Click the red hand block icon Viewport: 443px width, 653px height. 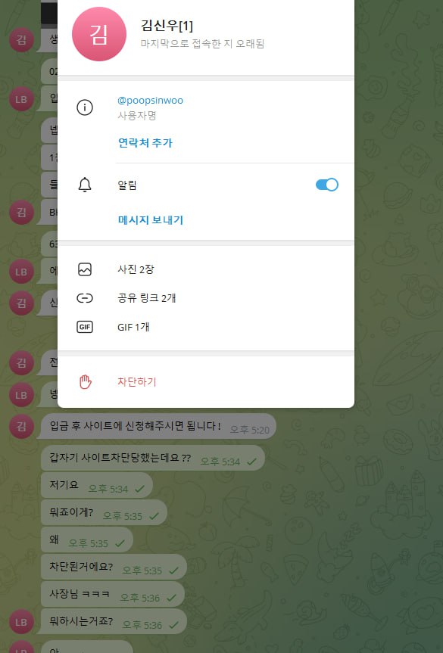coord(85,382)
